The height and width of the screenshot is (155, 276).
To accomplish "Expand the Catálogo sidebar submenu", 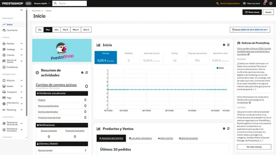I will tap(21, 49).
